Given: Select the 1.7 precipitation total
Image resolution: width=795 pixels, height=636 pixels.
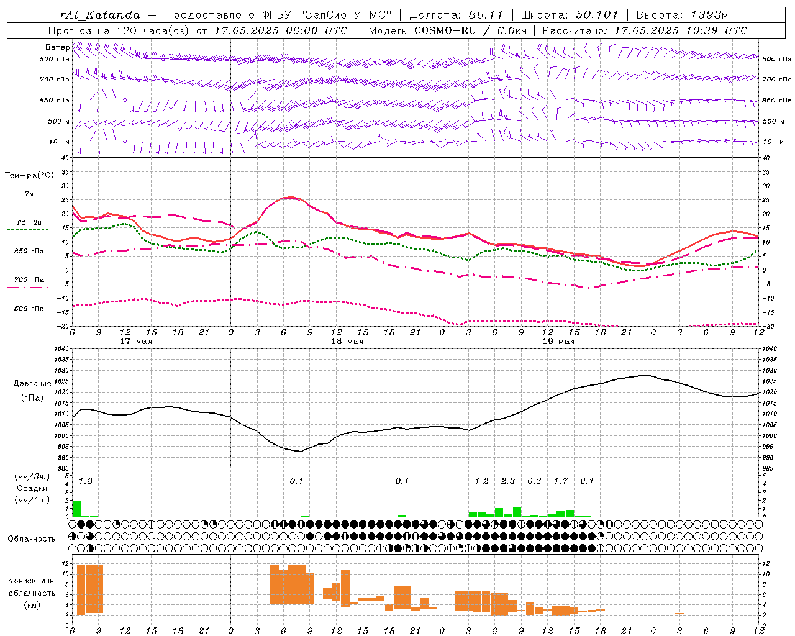Looking at the screenshot, I should 561,481.
